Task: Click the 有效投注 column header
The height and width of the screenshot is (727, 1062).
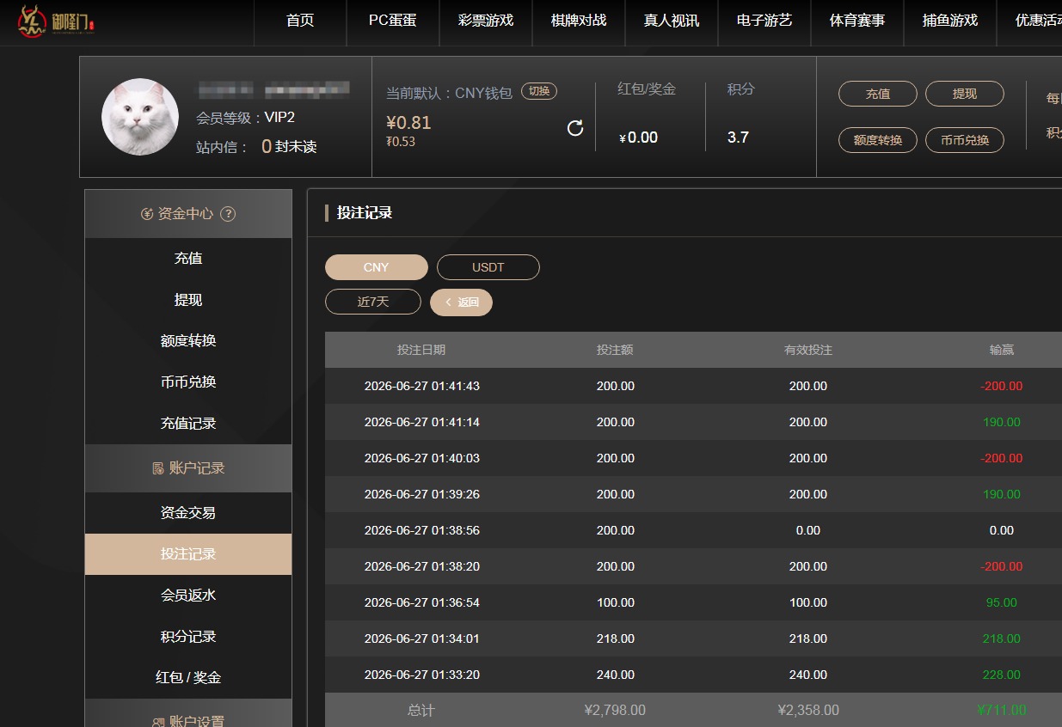Action: point(808,351)
